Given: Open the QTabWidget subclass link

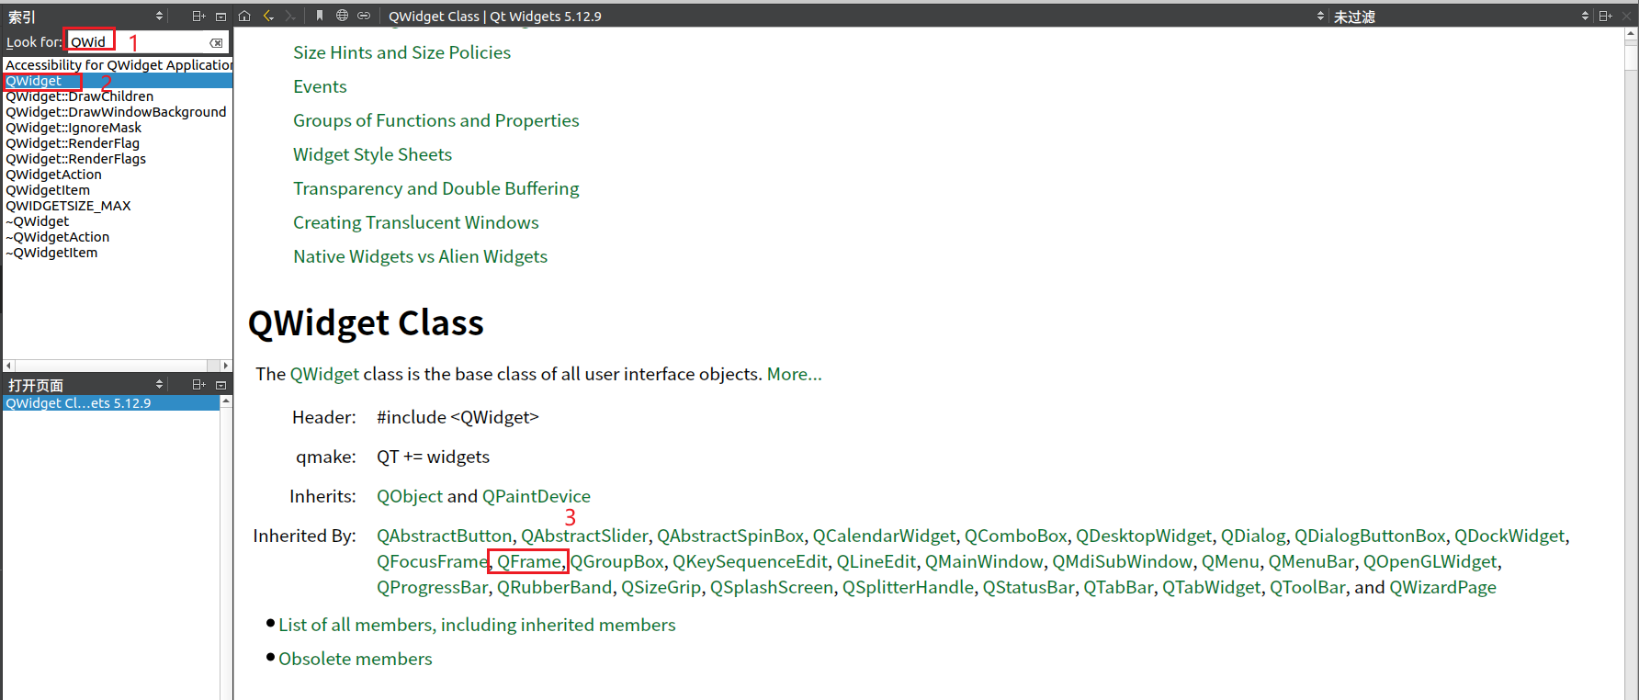Looking at the screenshot, I should [1212, 587].
